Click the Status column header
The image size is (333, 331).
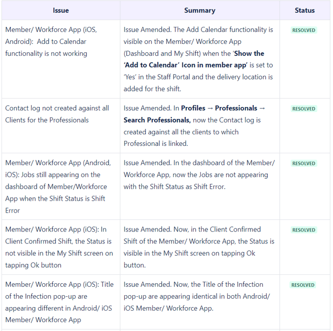[x=304, y=10]
